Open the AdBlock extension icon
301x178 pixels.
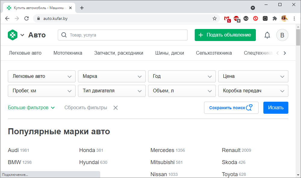pyautogui.click(x=237, y=18)
